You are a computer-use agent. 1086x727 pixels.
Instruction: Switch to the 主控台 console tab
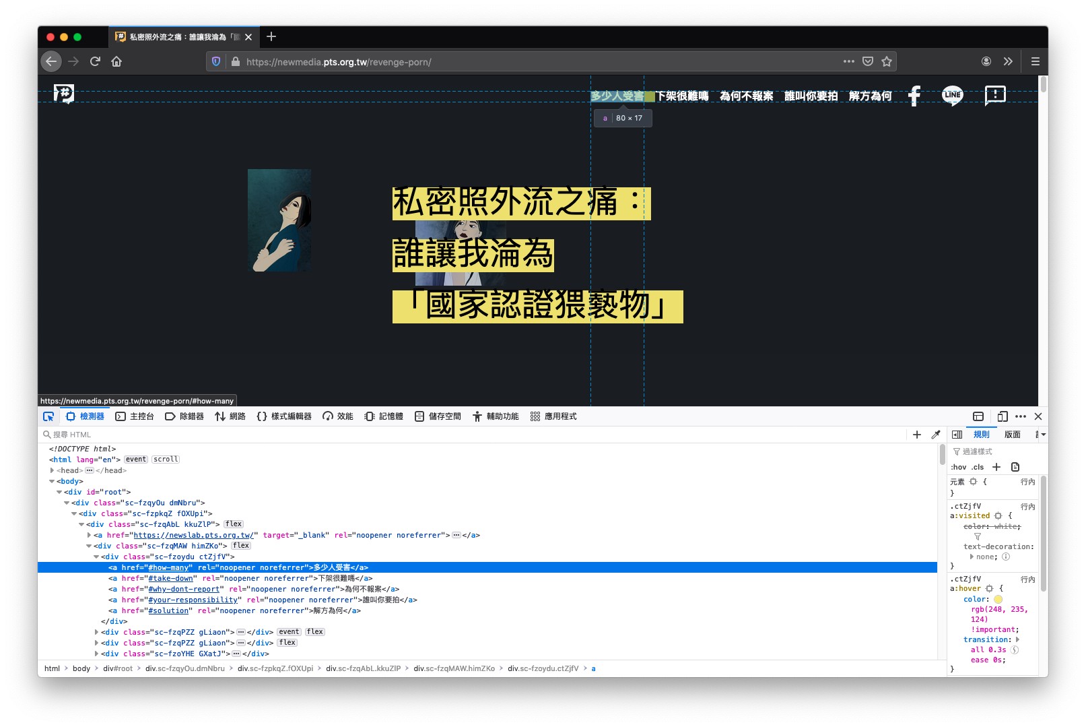pos(135,416)
